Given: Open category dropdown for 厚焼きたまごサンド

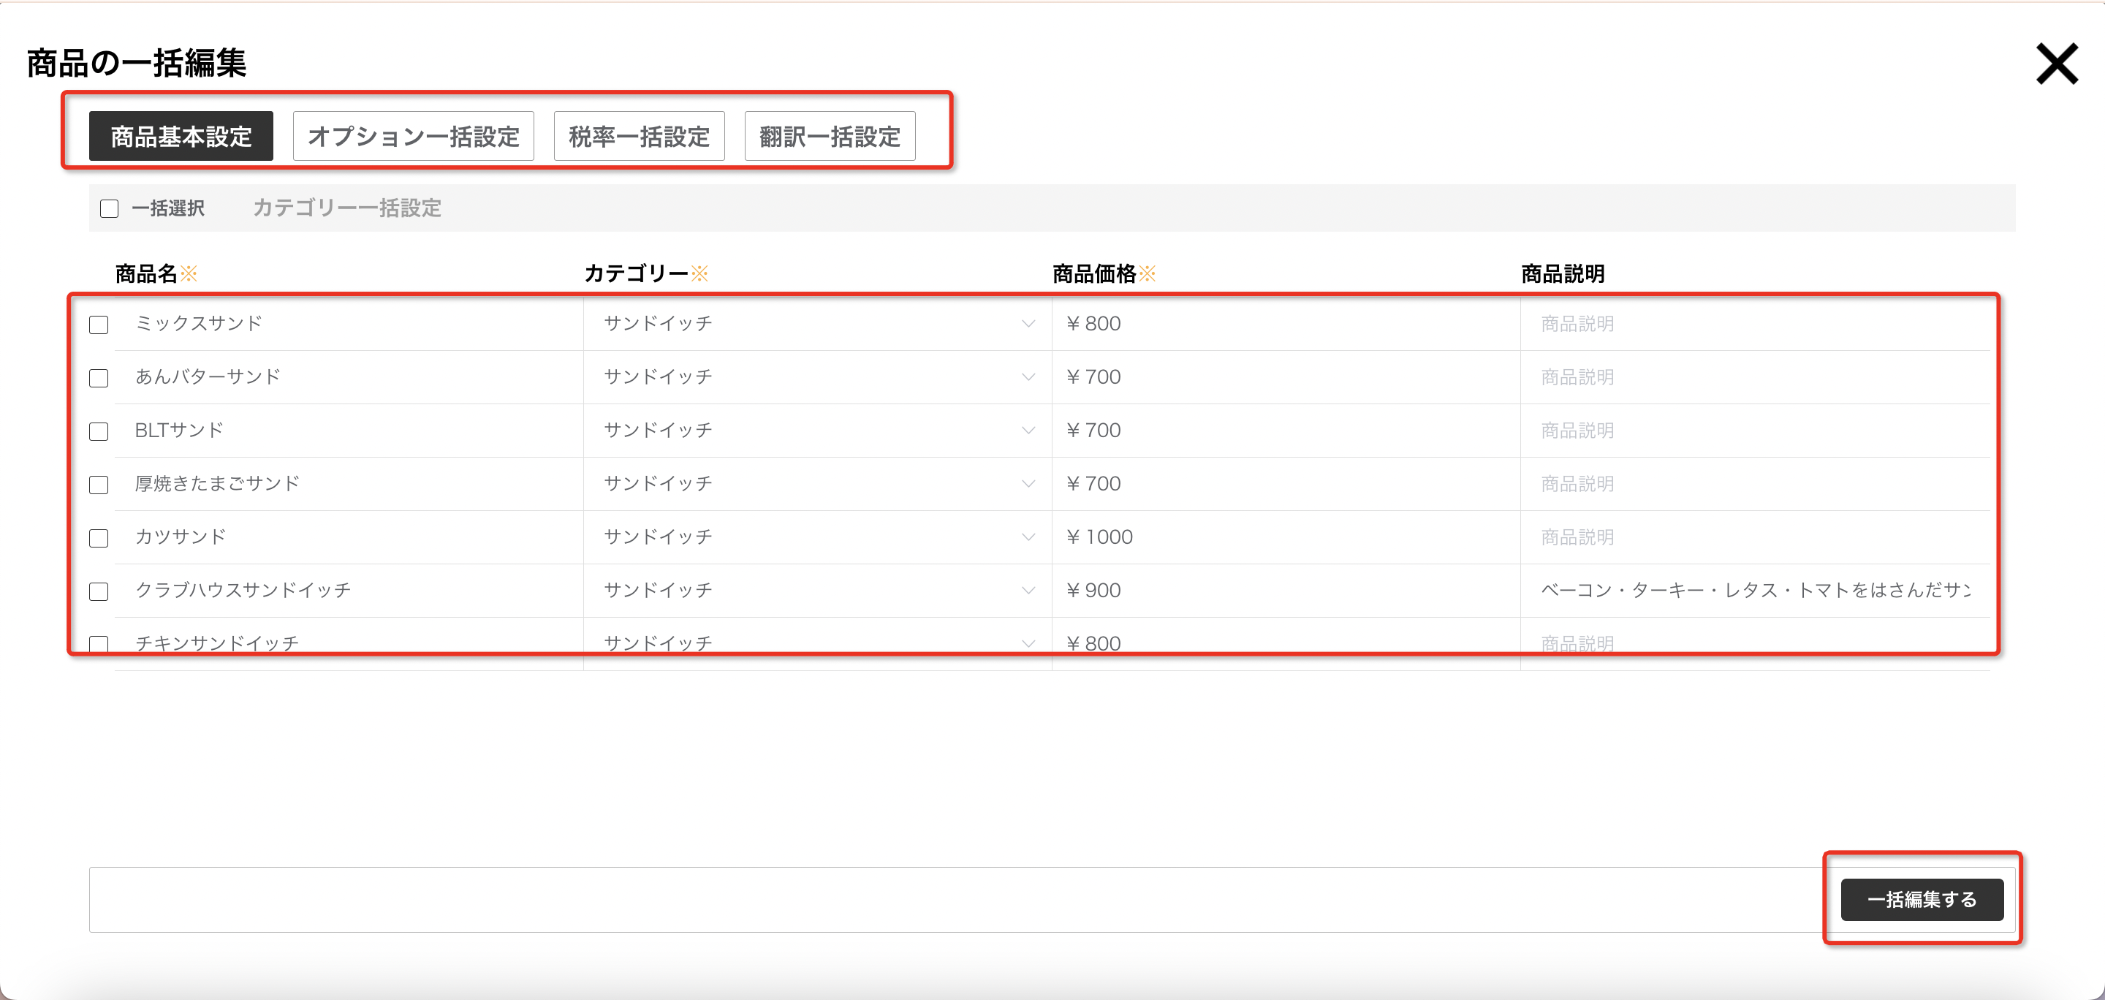Looking at the screenshot, I should [x=818, y=484].
